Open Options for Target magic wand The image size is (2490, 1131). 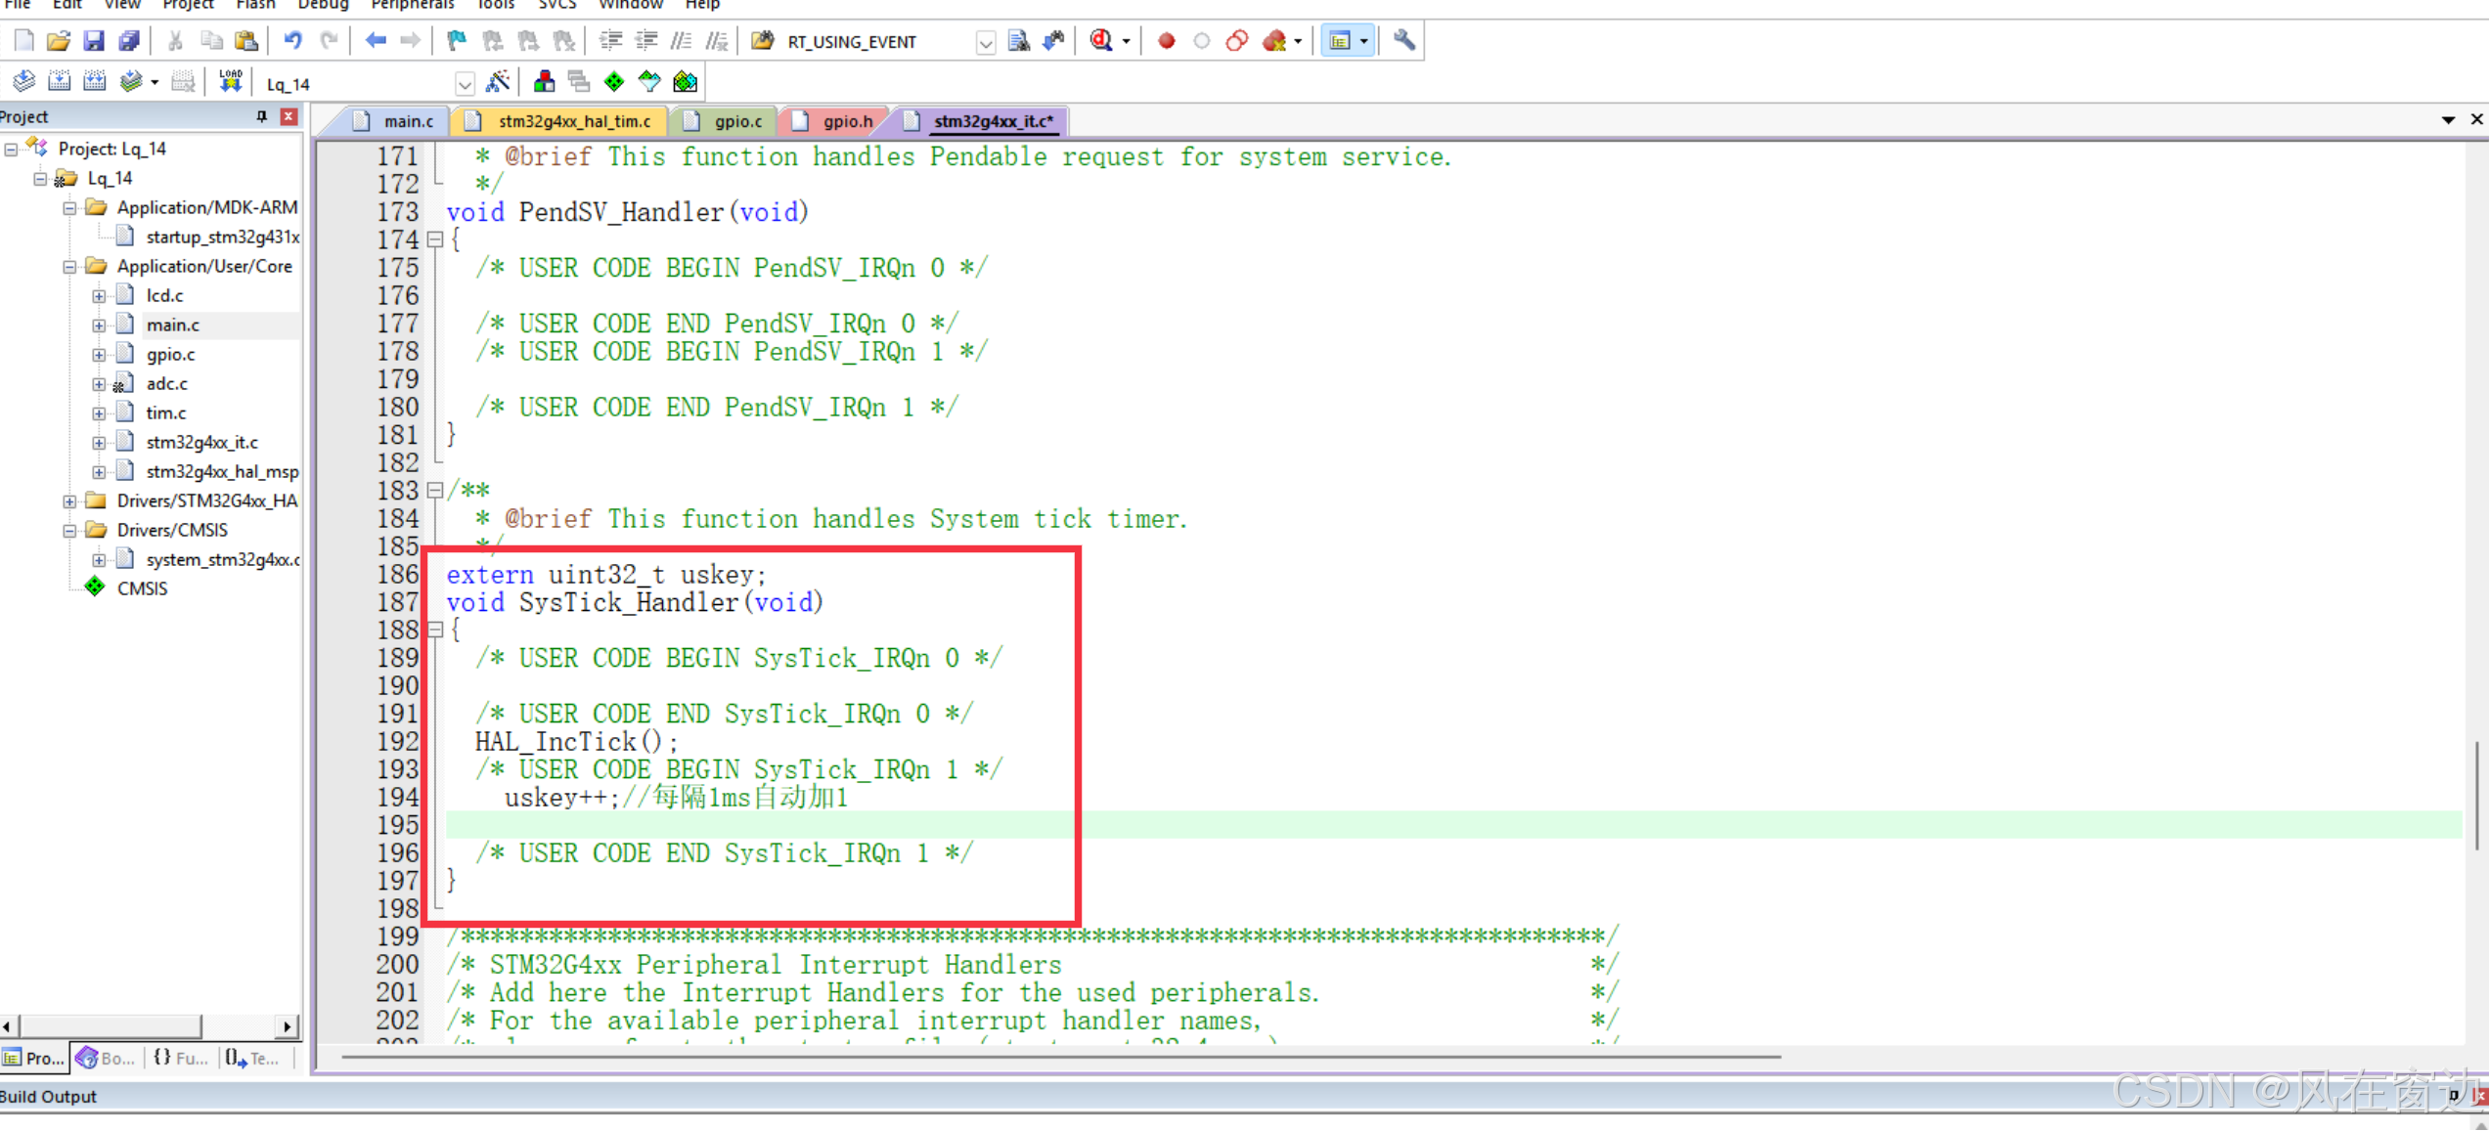click(x=498, y=82)
